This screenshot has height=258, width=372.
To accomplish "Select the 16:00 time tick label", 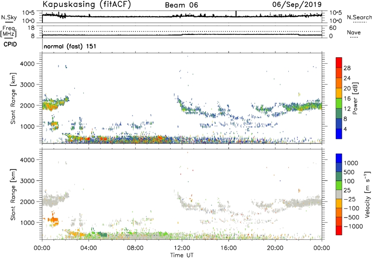I will point(228,248).
